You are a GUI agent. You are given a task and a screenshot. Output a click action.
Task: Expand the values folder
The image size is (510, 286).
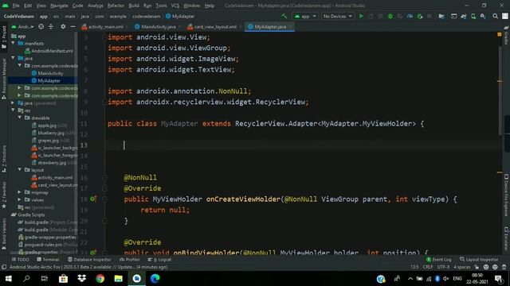coord(19,199)
